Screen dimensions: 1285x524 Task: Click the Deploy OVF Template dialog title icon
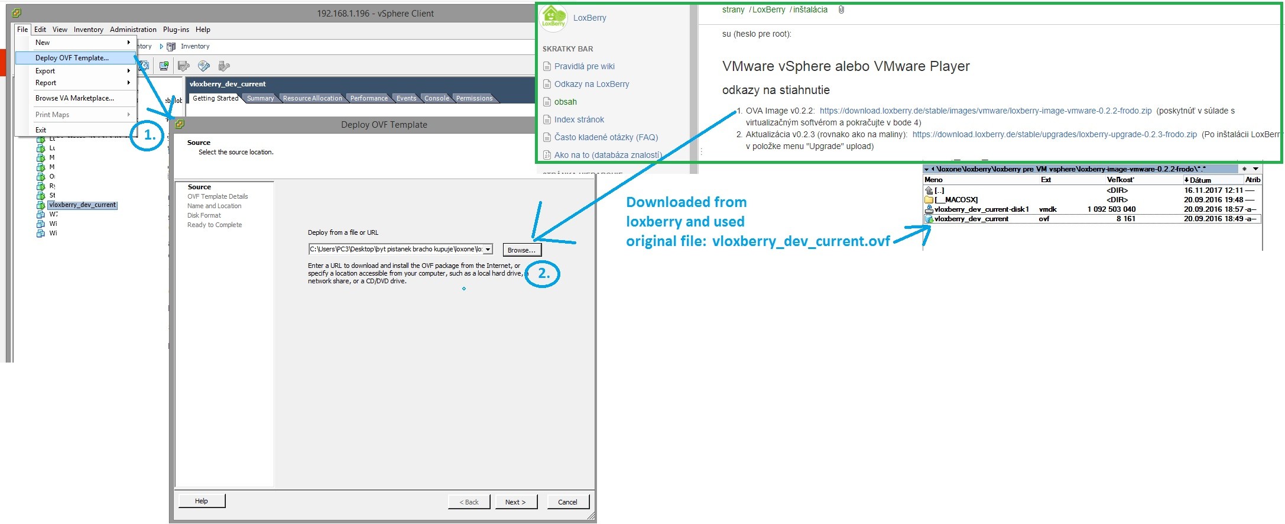click(x=180, y=124)
